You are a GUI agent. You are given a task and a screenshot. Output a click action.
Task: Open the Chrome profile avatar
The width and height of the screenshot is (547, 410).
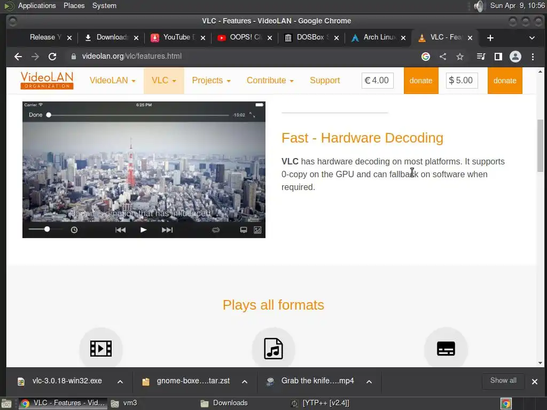tap(515, 57)
